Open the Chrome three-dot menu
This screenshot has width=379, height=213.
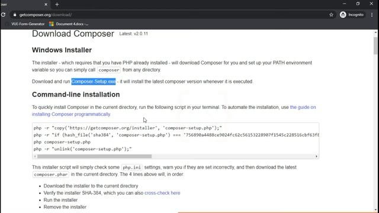pos(372,15)
